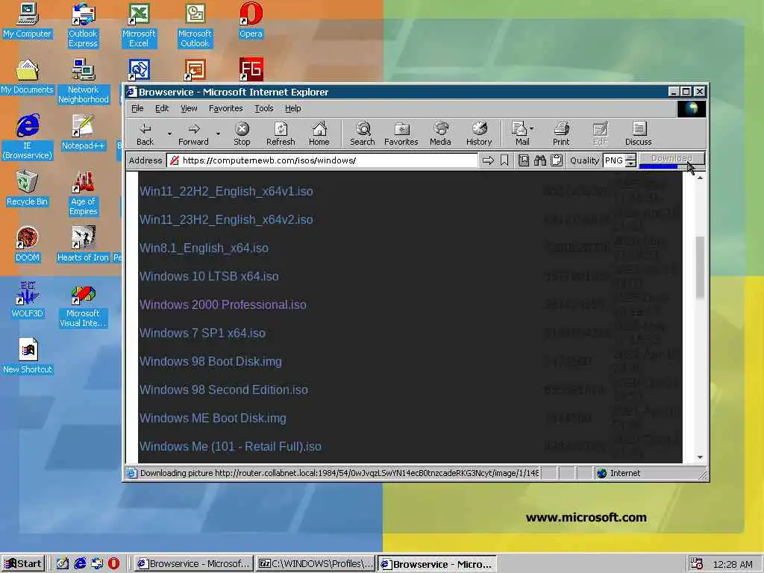Open Win11_22H2_English_x64v1.iso link
Image resolution: width=764 pixels, height=573 pixels.
(x=226, y=192)
